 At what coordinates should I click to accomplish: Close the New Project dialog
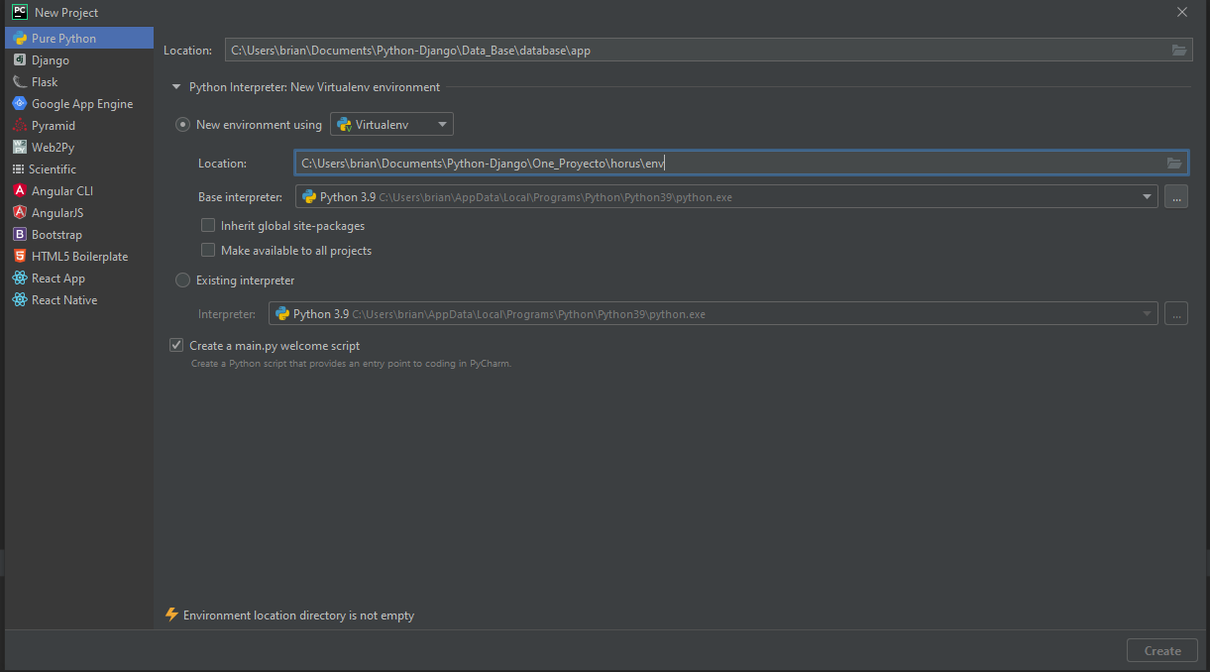[1182, 12]
